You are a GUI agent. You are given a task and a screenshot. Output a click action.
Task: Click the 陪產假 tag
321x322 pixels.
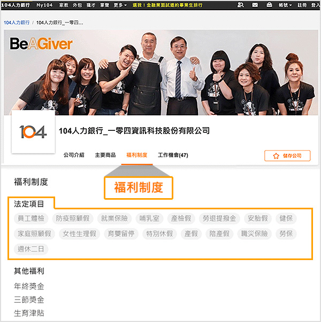(219, 234)
